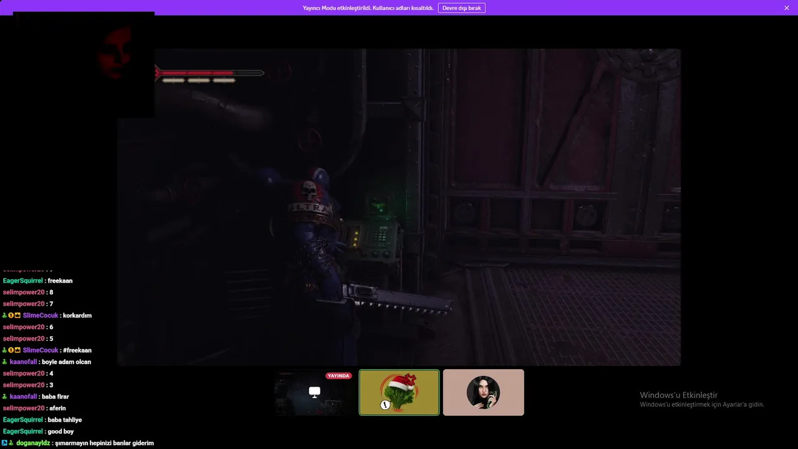Select the spinach avatar with Santa hat
The image size is (798, 449).
[x=399, y=392]
